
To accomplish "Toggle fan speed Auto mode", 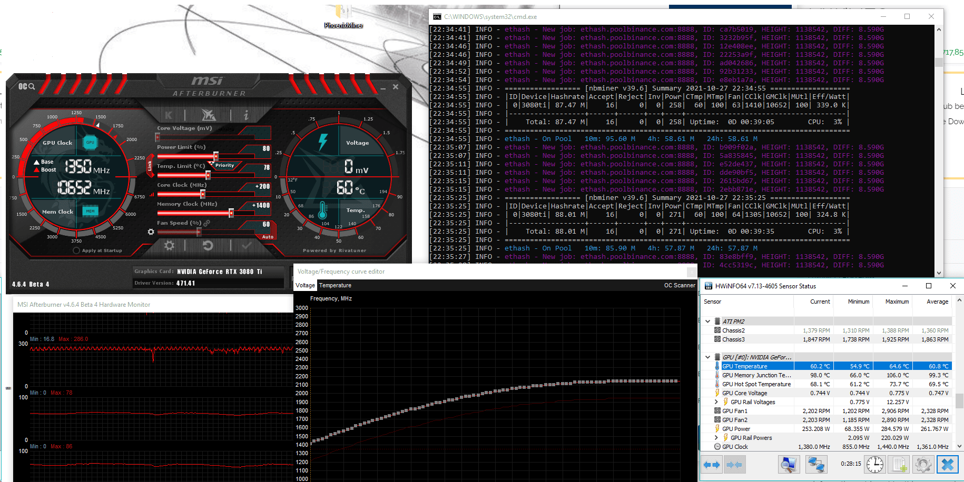I will tap(268, 237).
